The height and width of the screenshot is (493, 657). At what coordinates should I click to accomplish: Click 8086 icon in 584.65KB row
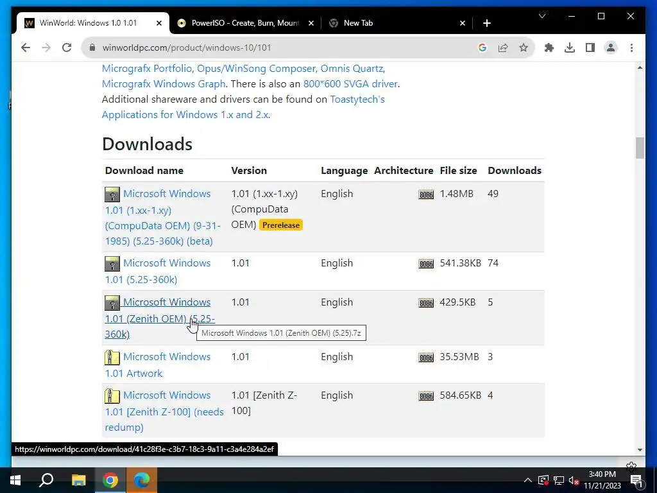coord(426,396)
